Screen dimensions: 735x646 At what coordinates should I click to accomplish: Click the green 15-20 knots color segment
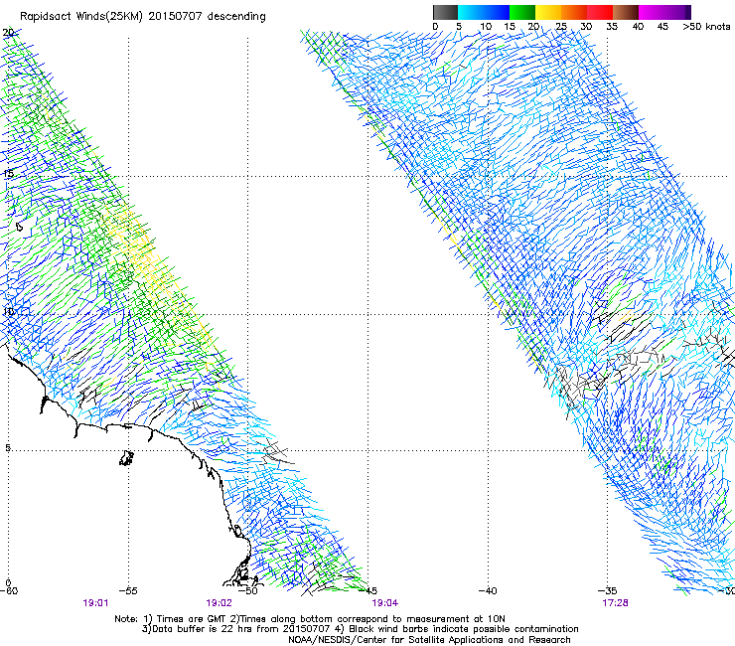click(522, 12)
